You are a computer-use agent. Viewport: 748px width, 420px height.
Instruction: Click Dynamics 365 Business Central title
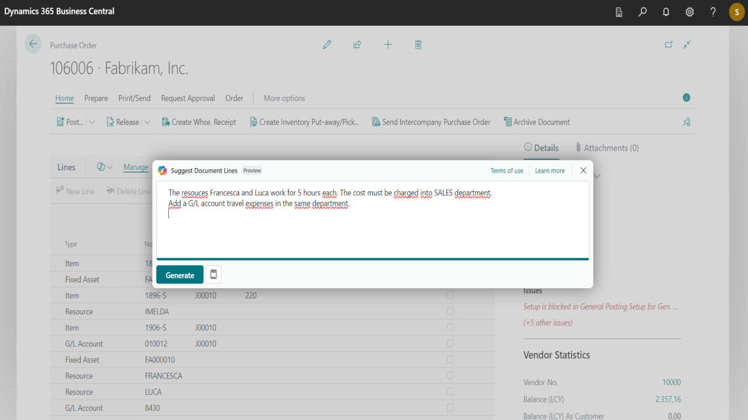pos(60,11)
